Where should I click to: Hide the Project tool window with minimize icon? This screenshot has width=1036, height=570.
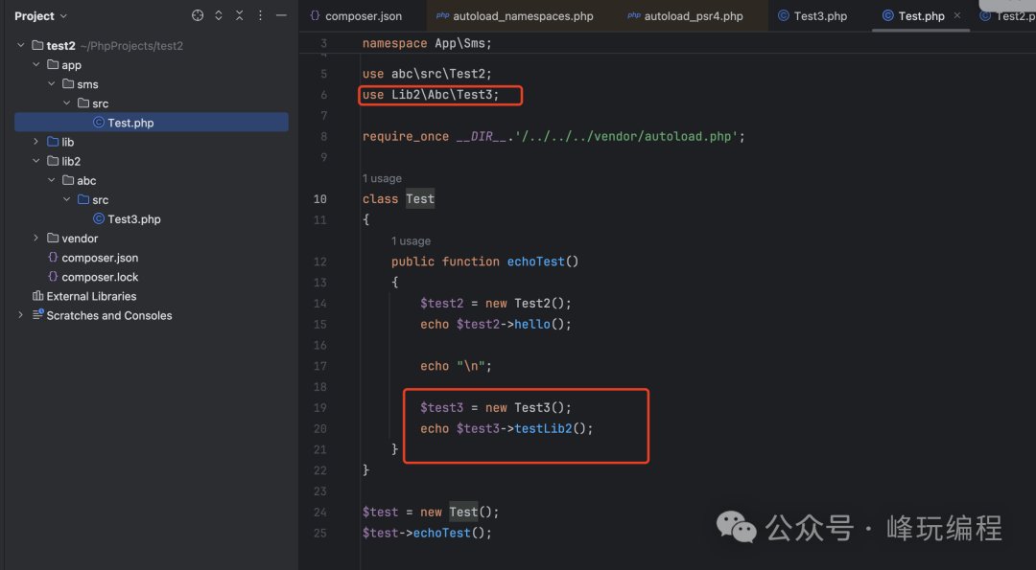(x=281, y=15)
